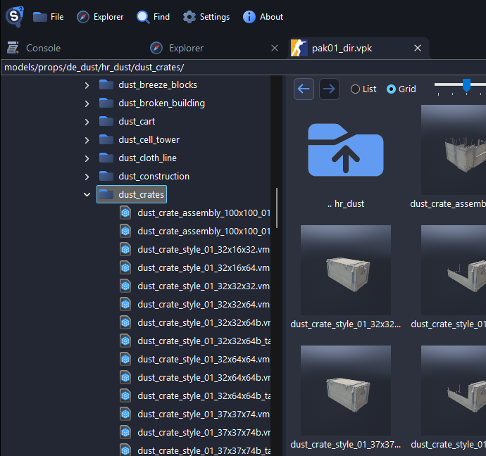This screenshot has height=456, width=486.
Task: Collapse the dust_crates folder
Action: tap(87, 195)
